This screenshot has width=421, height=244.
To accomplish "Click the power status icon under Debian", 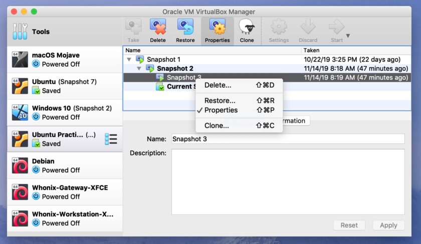I will pyautogui.click(x=36, y=170).
